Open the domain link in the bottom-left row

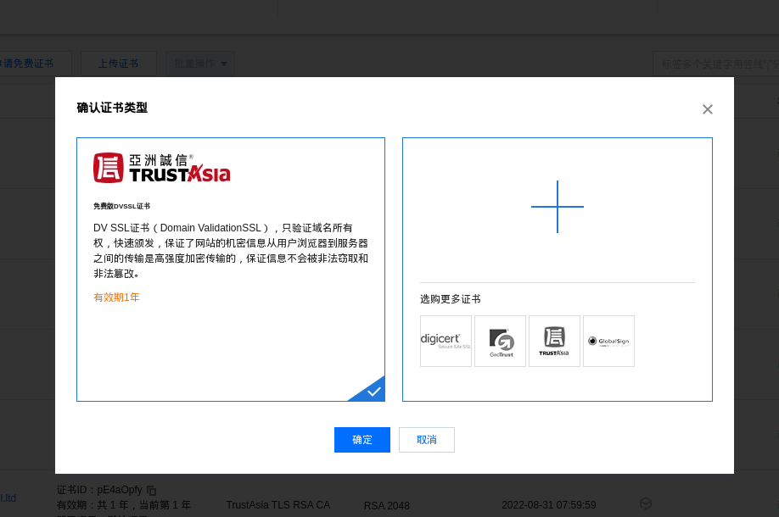click(x=8, y=498)
